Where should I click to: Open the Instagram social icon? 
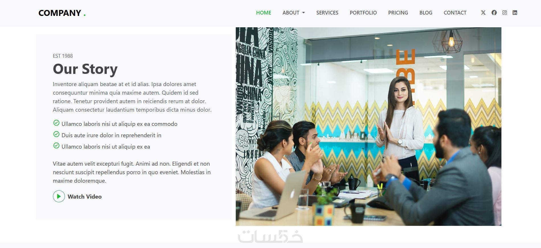505,12
